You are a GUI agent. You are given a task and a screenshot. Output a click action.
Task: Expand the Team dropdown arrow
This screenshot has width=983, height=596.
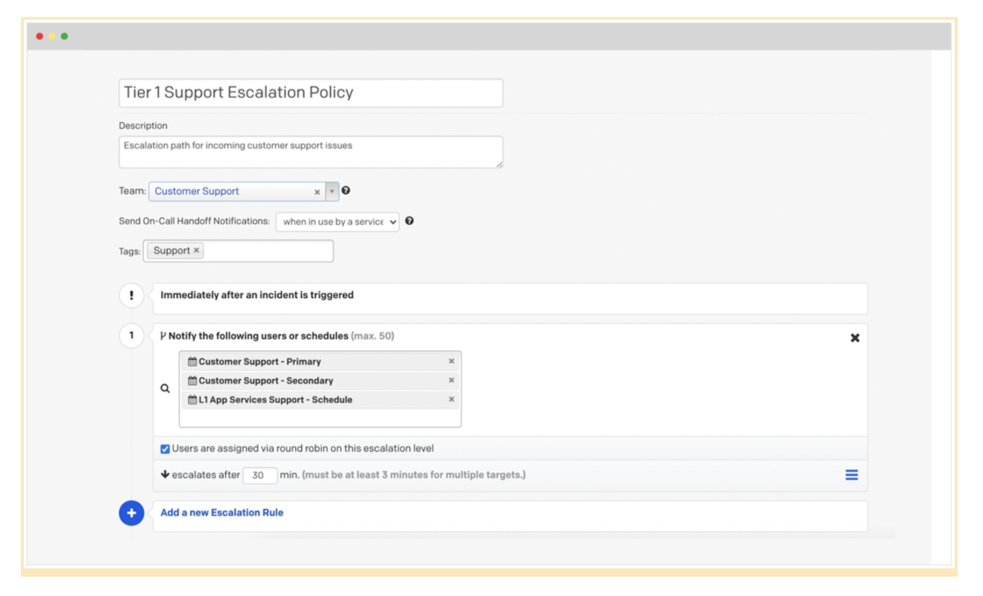click(x=332, y=191)
